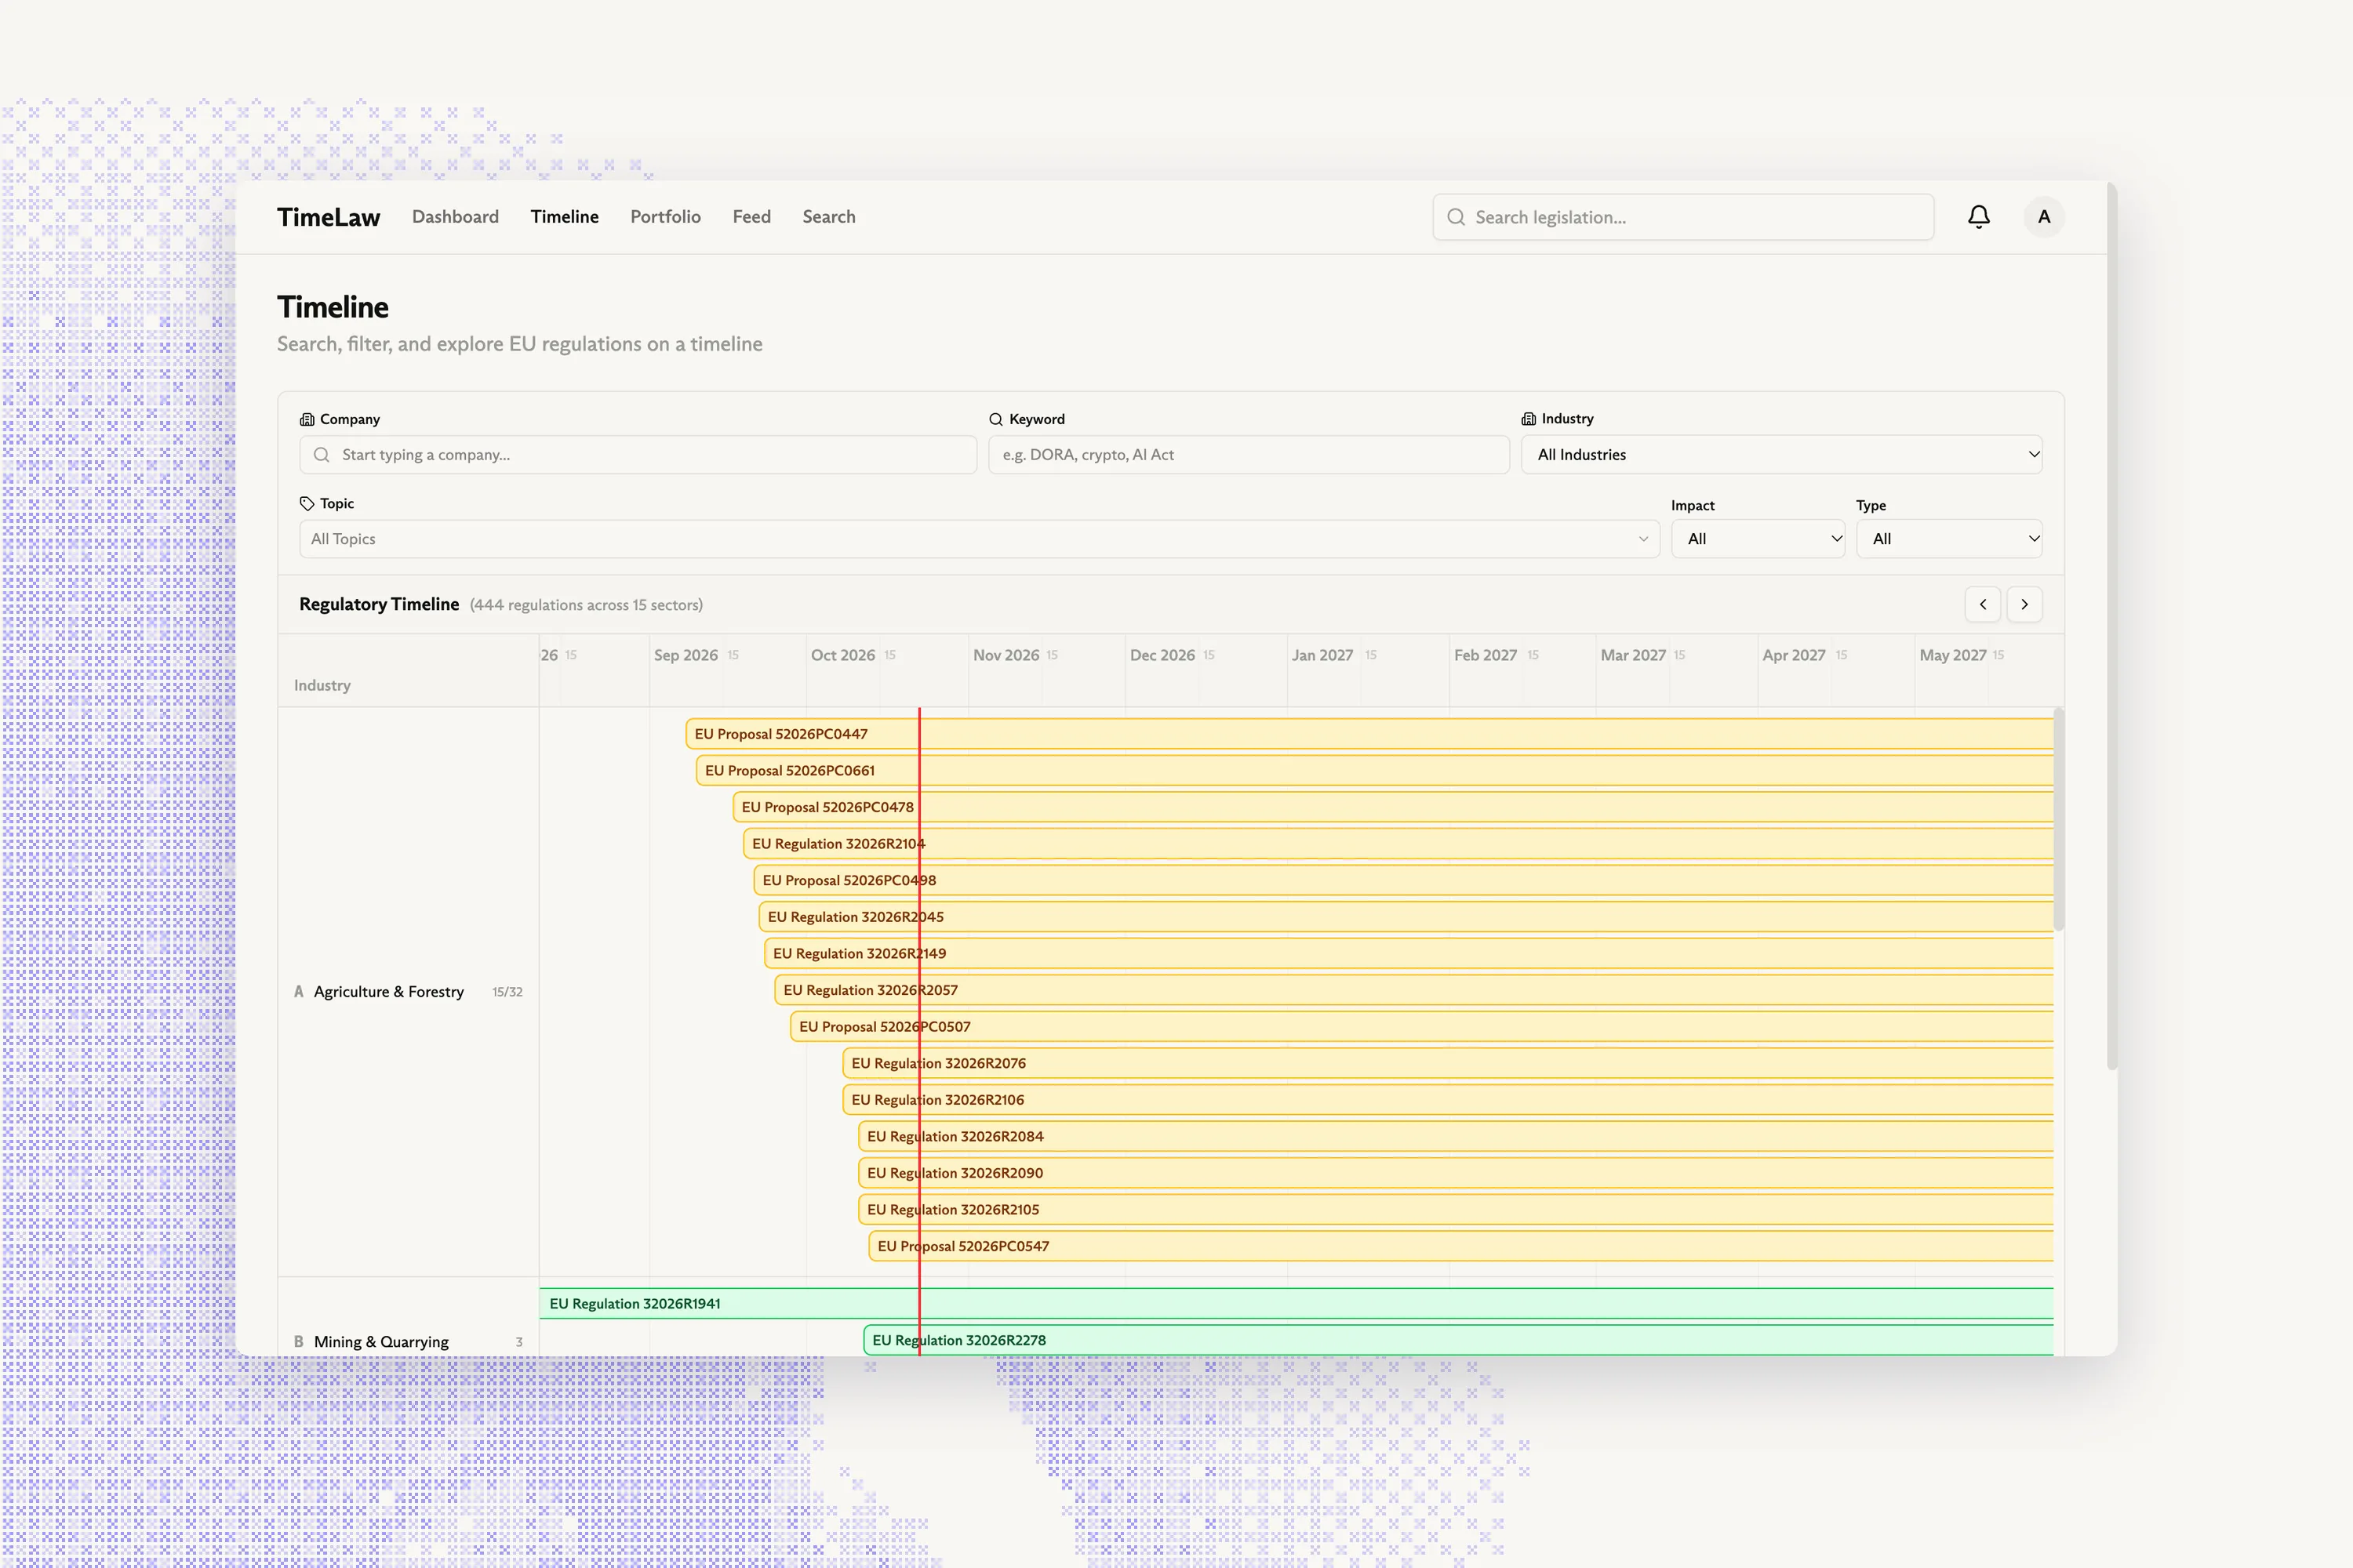Screen dimensions: 2353x1568
Task: Go to previous timeline period
Action: (x=1983, y=604)
